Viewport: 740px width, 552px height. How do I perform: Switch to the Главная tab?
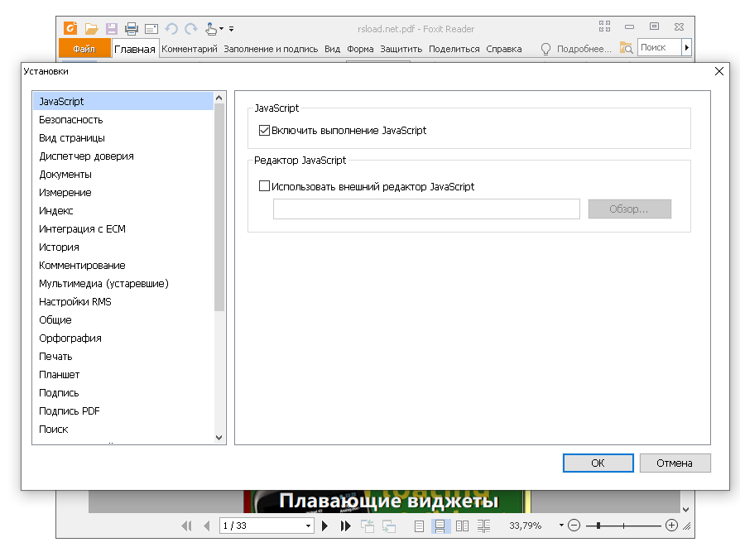(x=134, y=49)
